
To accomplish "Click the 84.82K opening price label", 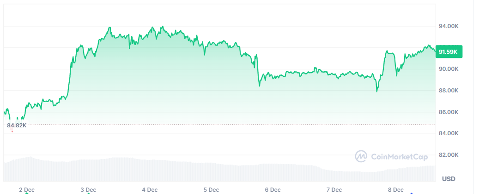I will coord(17,125).
